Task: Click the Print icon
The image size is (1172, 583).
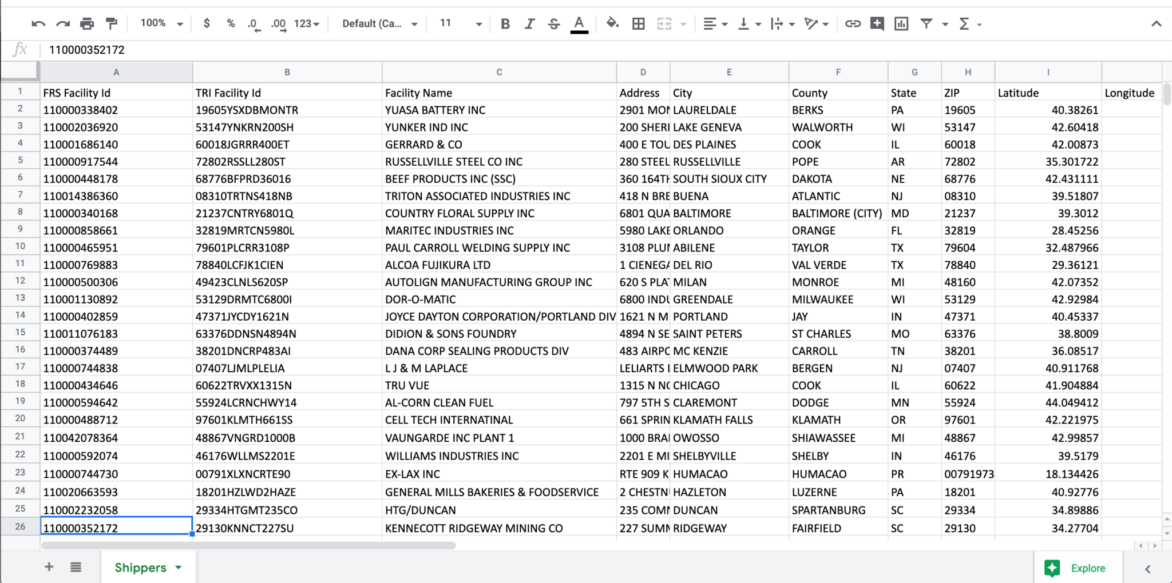Action: pos(87,24)
